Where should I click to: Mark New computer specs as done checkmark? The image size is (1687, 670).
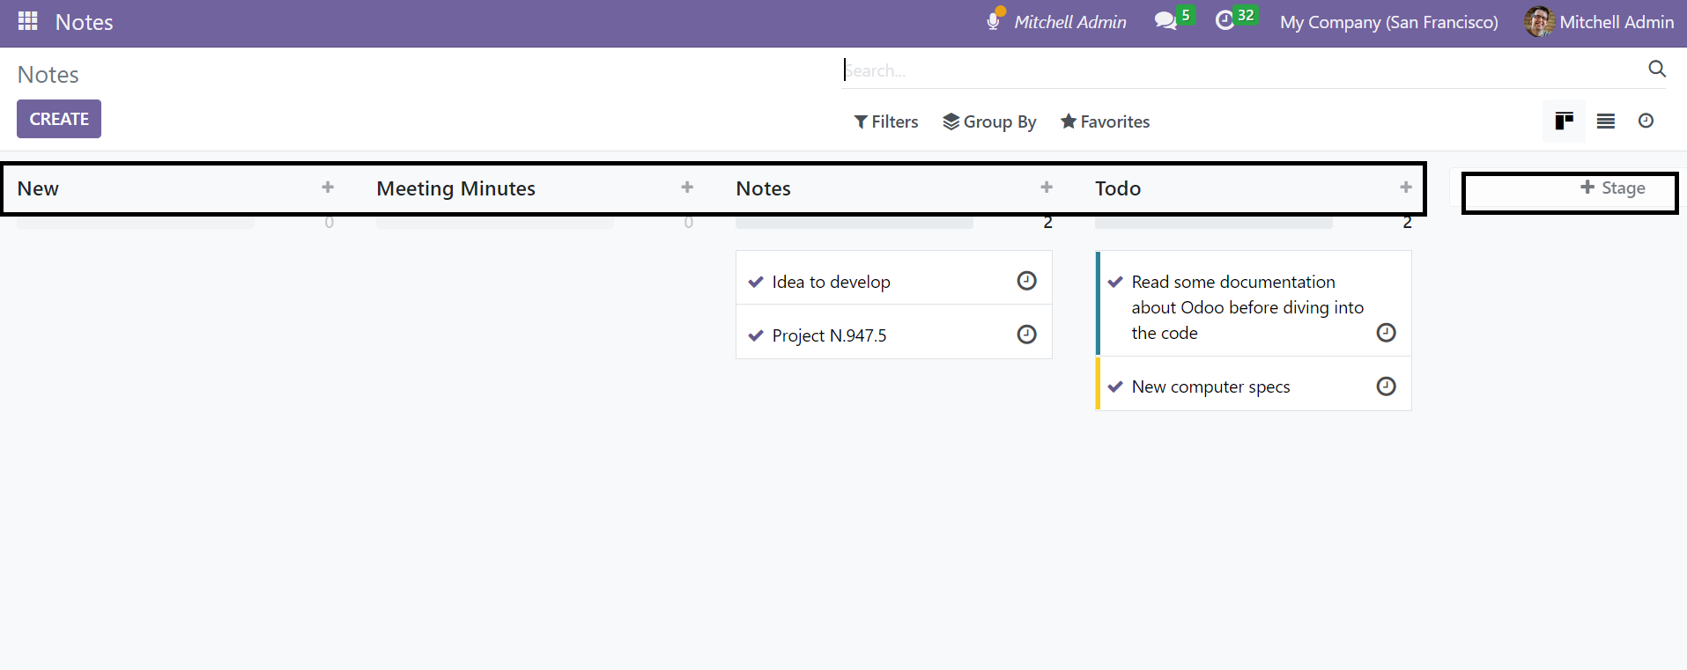tap(1115, 387)
